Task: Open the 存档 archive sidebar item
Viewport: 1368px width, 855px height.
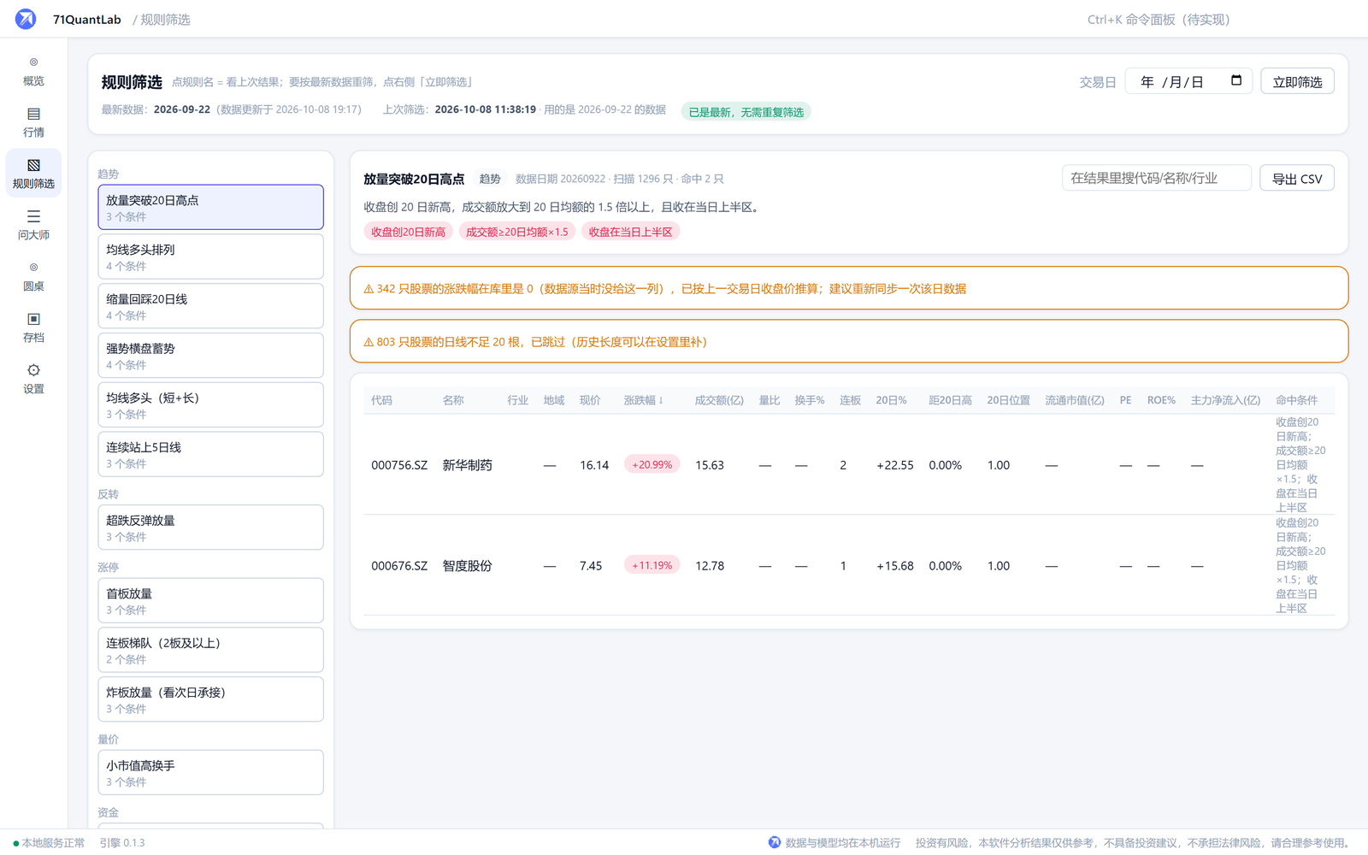Action: pyautogui.click(x=33, y=327)
